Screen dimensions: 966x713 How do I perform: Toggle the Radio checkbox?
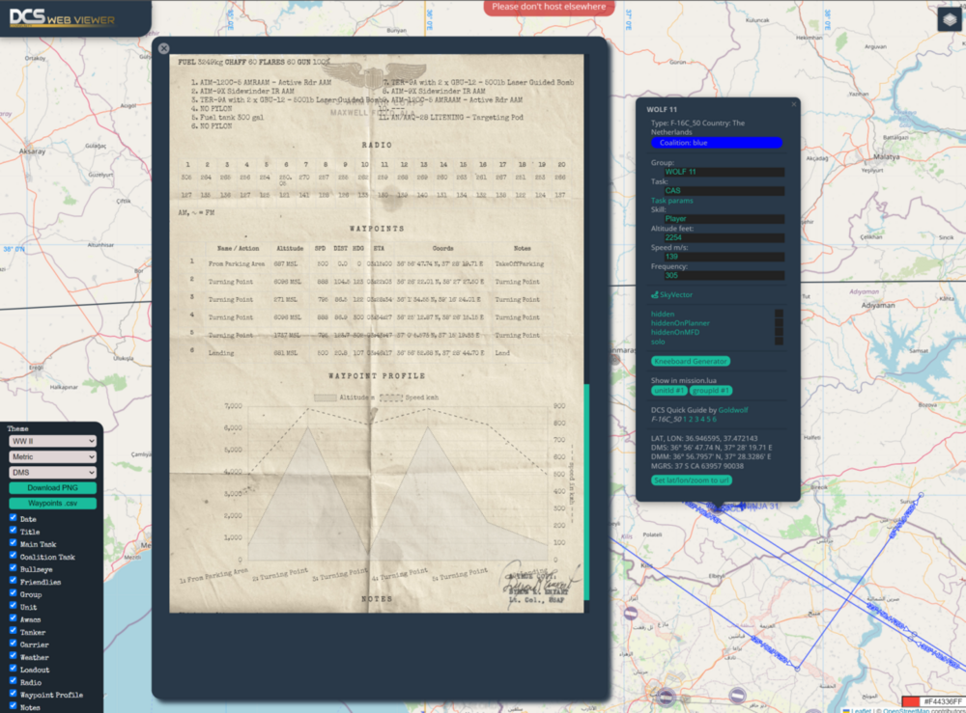click(13, 681)
